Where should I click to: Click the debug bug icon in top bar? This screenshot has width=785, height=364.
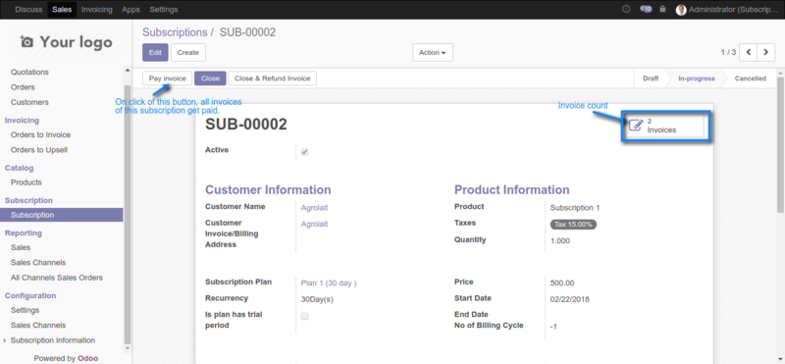[x=663, y=9]
